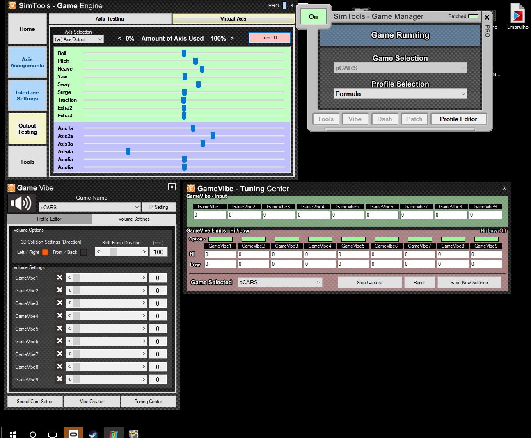Viewport: 531px width, 438px height.
Task: Open Task View from the taskbar
Action: pos(53,434)
